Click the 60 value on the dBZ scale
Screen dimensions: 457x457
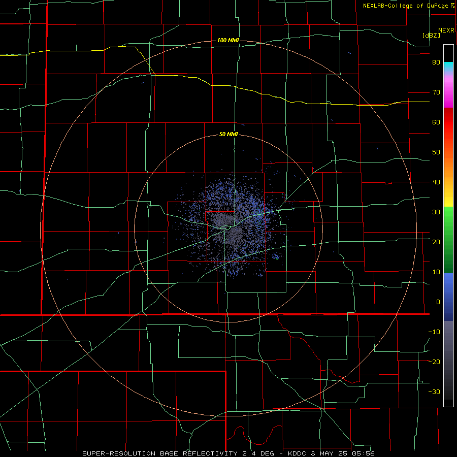436,122
